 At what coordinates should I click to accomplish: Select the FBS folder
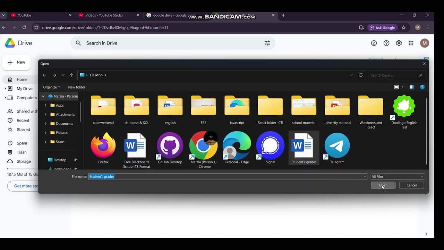[x=203, y=110]
